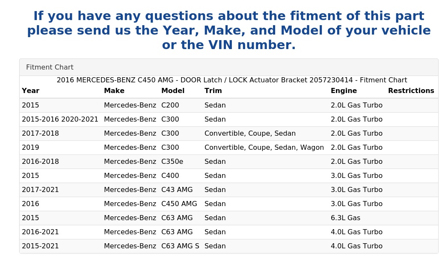Viewport: 445px width, 262px height.
Task: Select the Year column header
Action: point(31,91)
